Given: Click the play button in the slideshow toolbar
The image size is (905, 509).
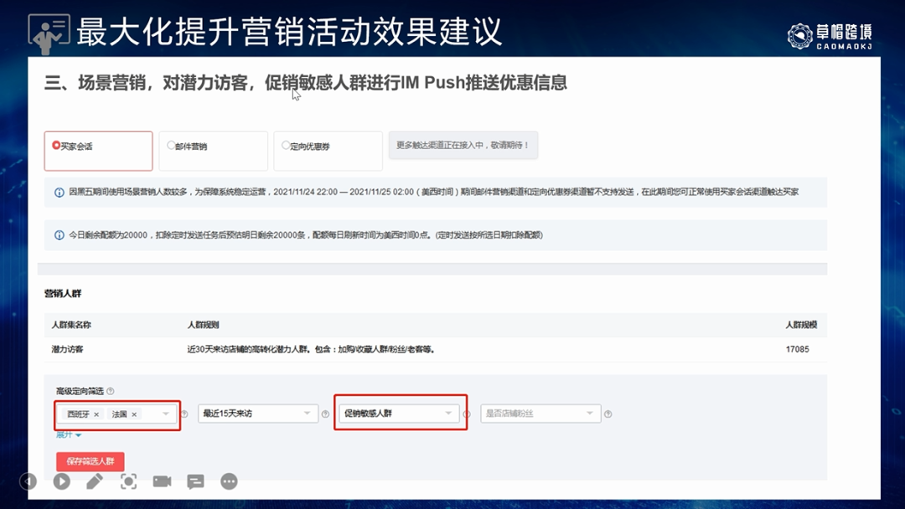Looking at the screenshot, I should [x=62, y=481].
